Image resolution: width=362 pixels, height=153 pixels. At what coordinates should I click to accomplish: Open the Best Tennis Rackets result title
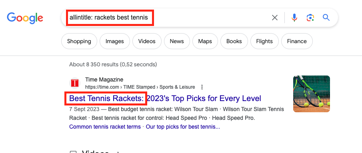[x=165, y=98]
